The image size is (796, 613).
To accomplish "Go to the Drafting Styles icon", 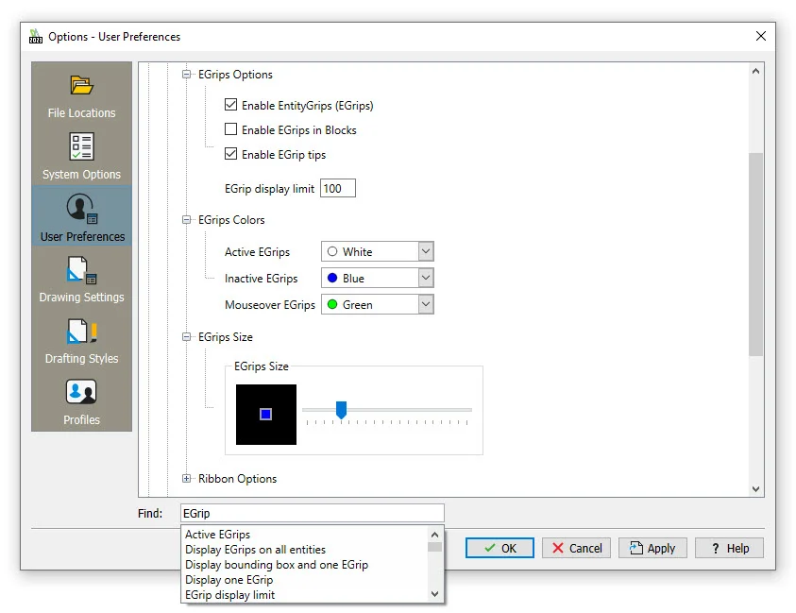I will pos(81,332).
